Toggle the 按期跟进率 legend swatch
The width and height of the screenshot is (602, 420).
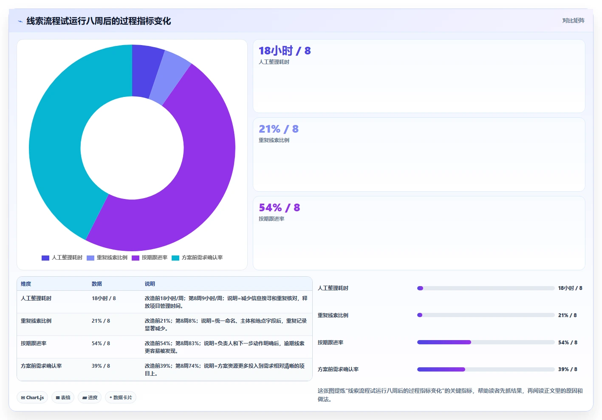click(x=136, y=258)
